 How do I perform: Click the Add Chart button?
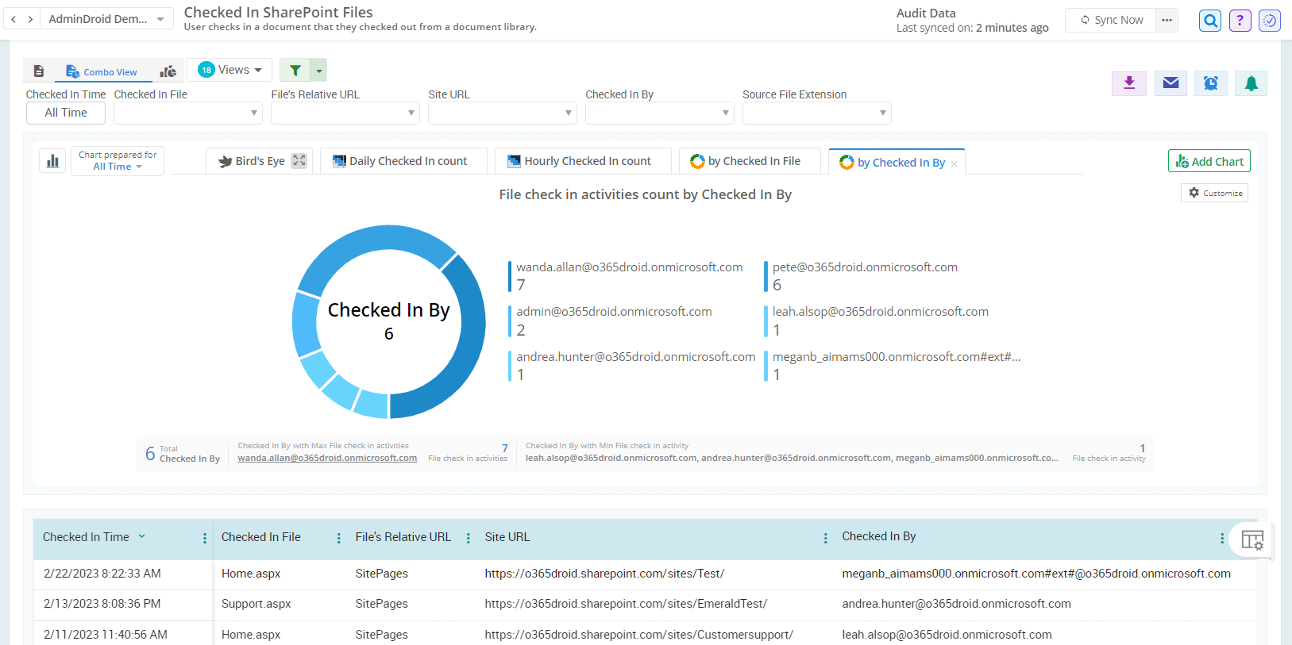1209,161
